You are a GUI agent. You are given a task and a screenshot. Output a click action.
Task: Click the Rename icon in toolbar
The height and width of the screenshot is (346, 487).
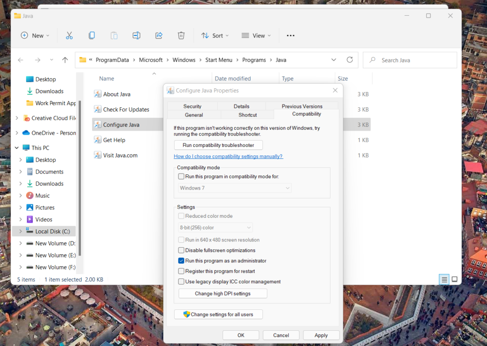(x=136, y=36)
